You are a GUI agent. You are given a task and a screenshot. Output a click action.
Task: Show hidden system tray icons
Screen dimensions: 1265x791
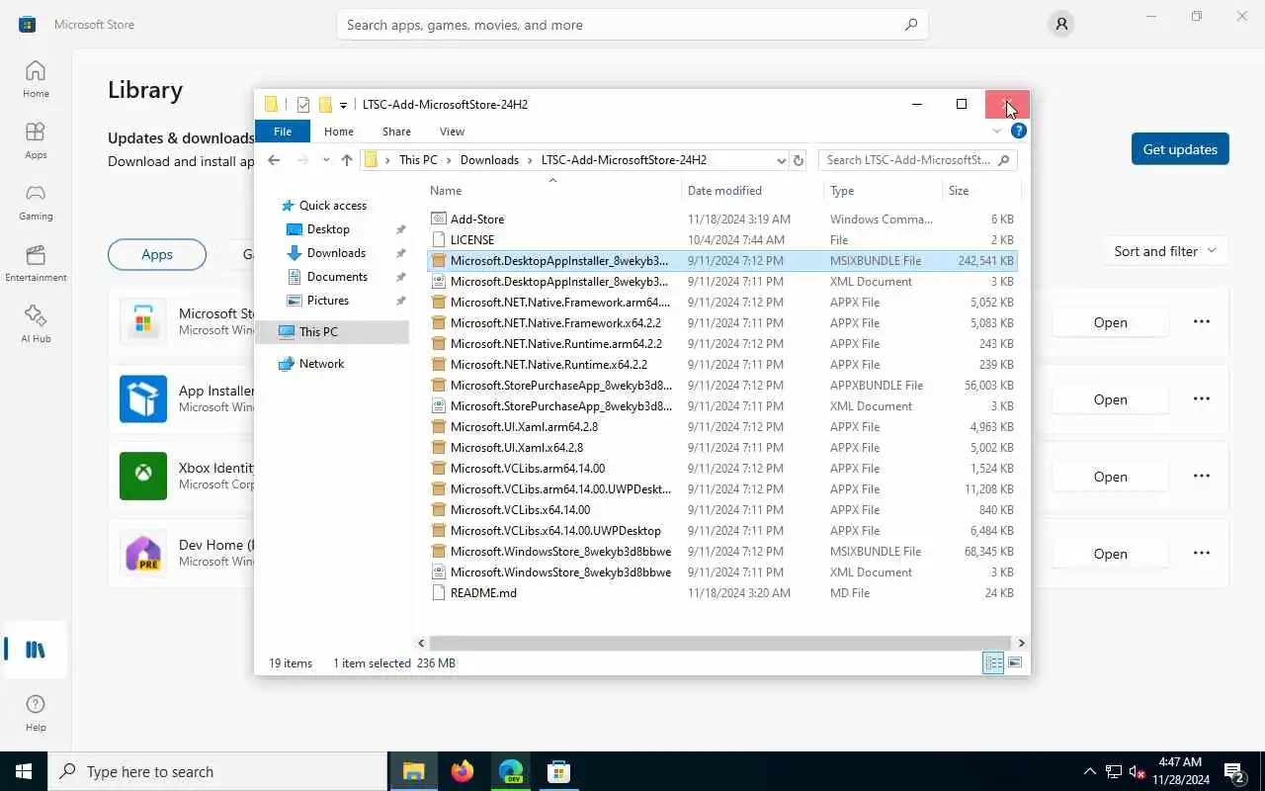(x=1090, y=771)
